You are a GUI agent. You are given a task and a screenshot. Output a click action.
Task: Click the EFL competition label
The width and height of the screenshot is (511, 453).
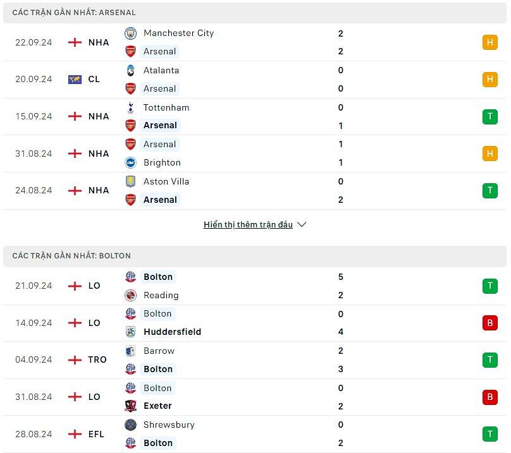click(x=96, y=434)
